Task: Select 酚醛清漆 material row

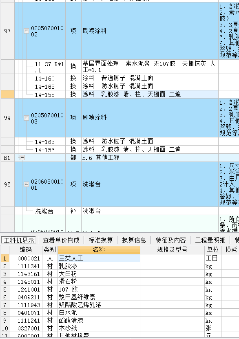Action: (x=99, y=321)
